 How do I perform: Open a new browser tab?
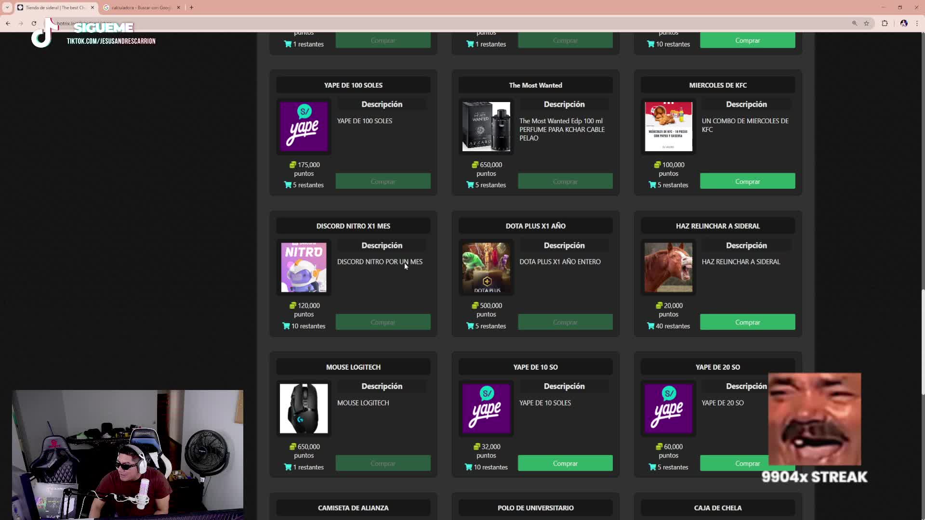(191, 8)
